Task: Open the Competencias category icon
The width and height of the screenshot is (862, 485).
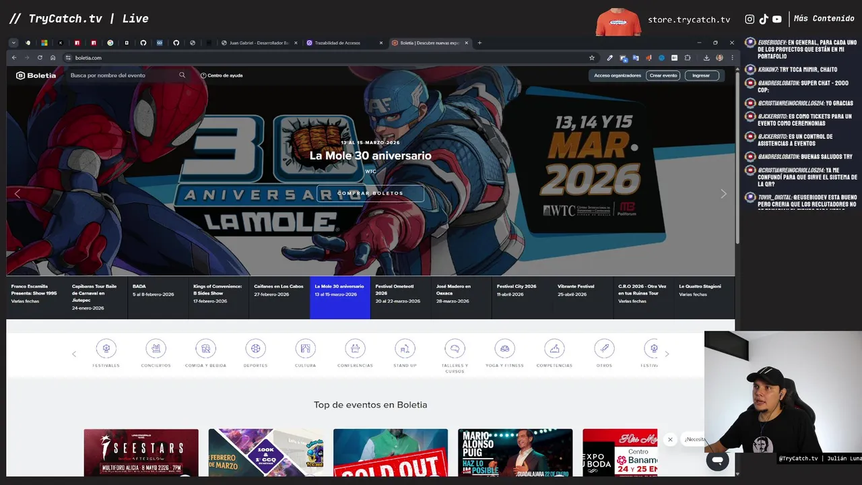Action: 554,348
